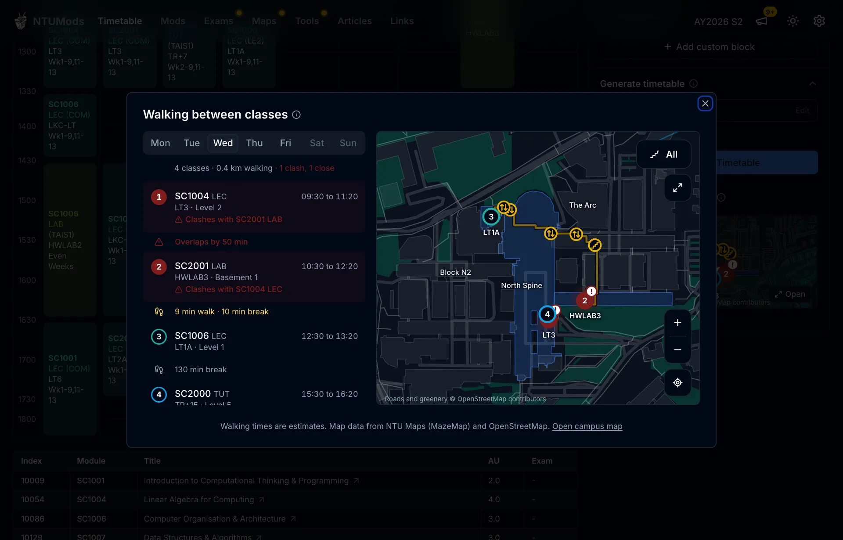Choose the Sat day tab
Screen dimensions: 843x540
317,143
